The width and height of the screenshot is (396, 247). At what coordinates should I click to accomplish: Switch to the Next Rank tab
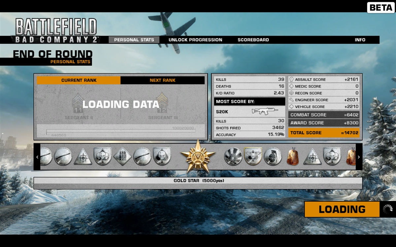[163, 80]
